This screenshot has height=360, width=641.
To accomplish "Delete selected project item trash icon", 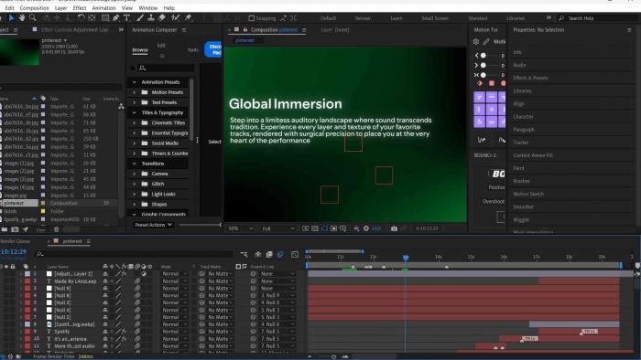I will [57, 230].
